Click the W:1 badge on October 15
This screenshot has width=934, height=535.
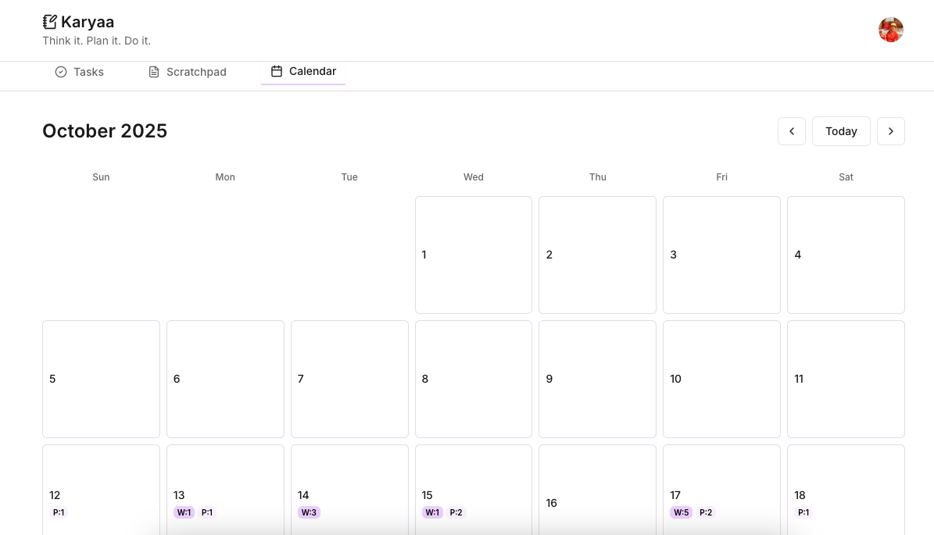(x=432, y=512)
